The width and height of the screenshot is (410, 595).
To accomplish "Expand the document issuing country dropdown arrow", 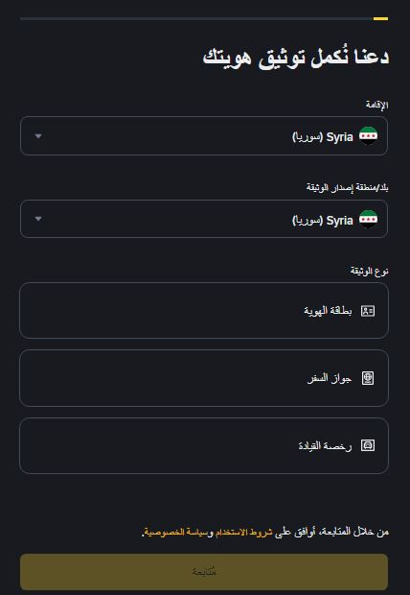I will (x=38, y=219).
